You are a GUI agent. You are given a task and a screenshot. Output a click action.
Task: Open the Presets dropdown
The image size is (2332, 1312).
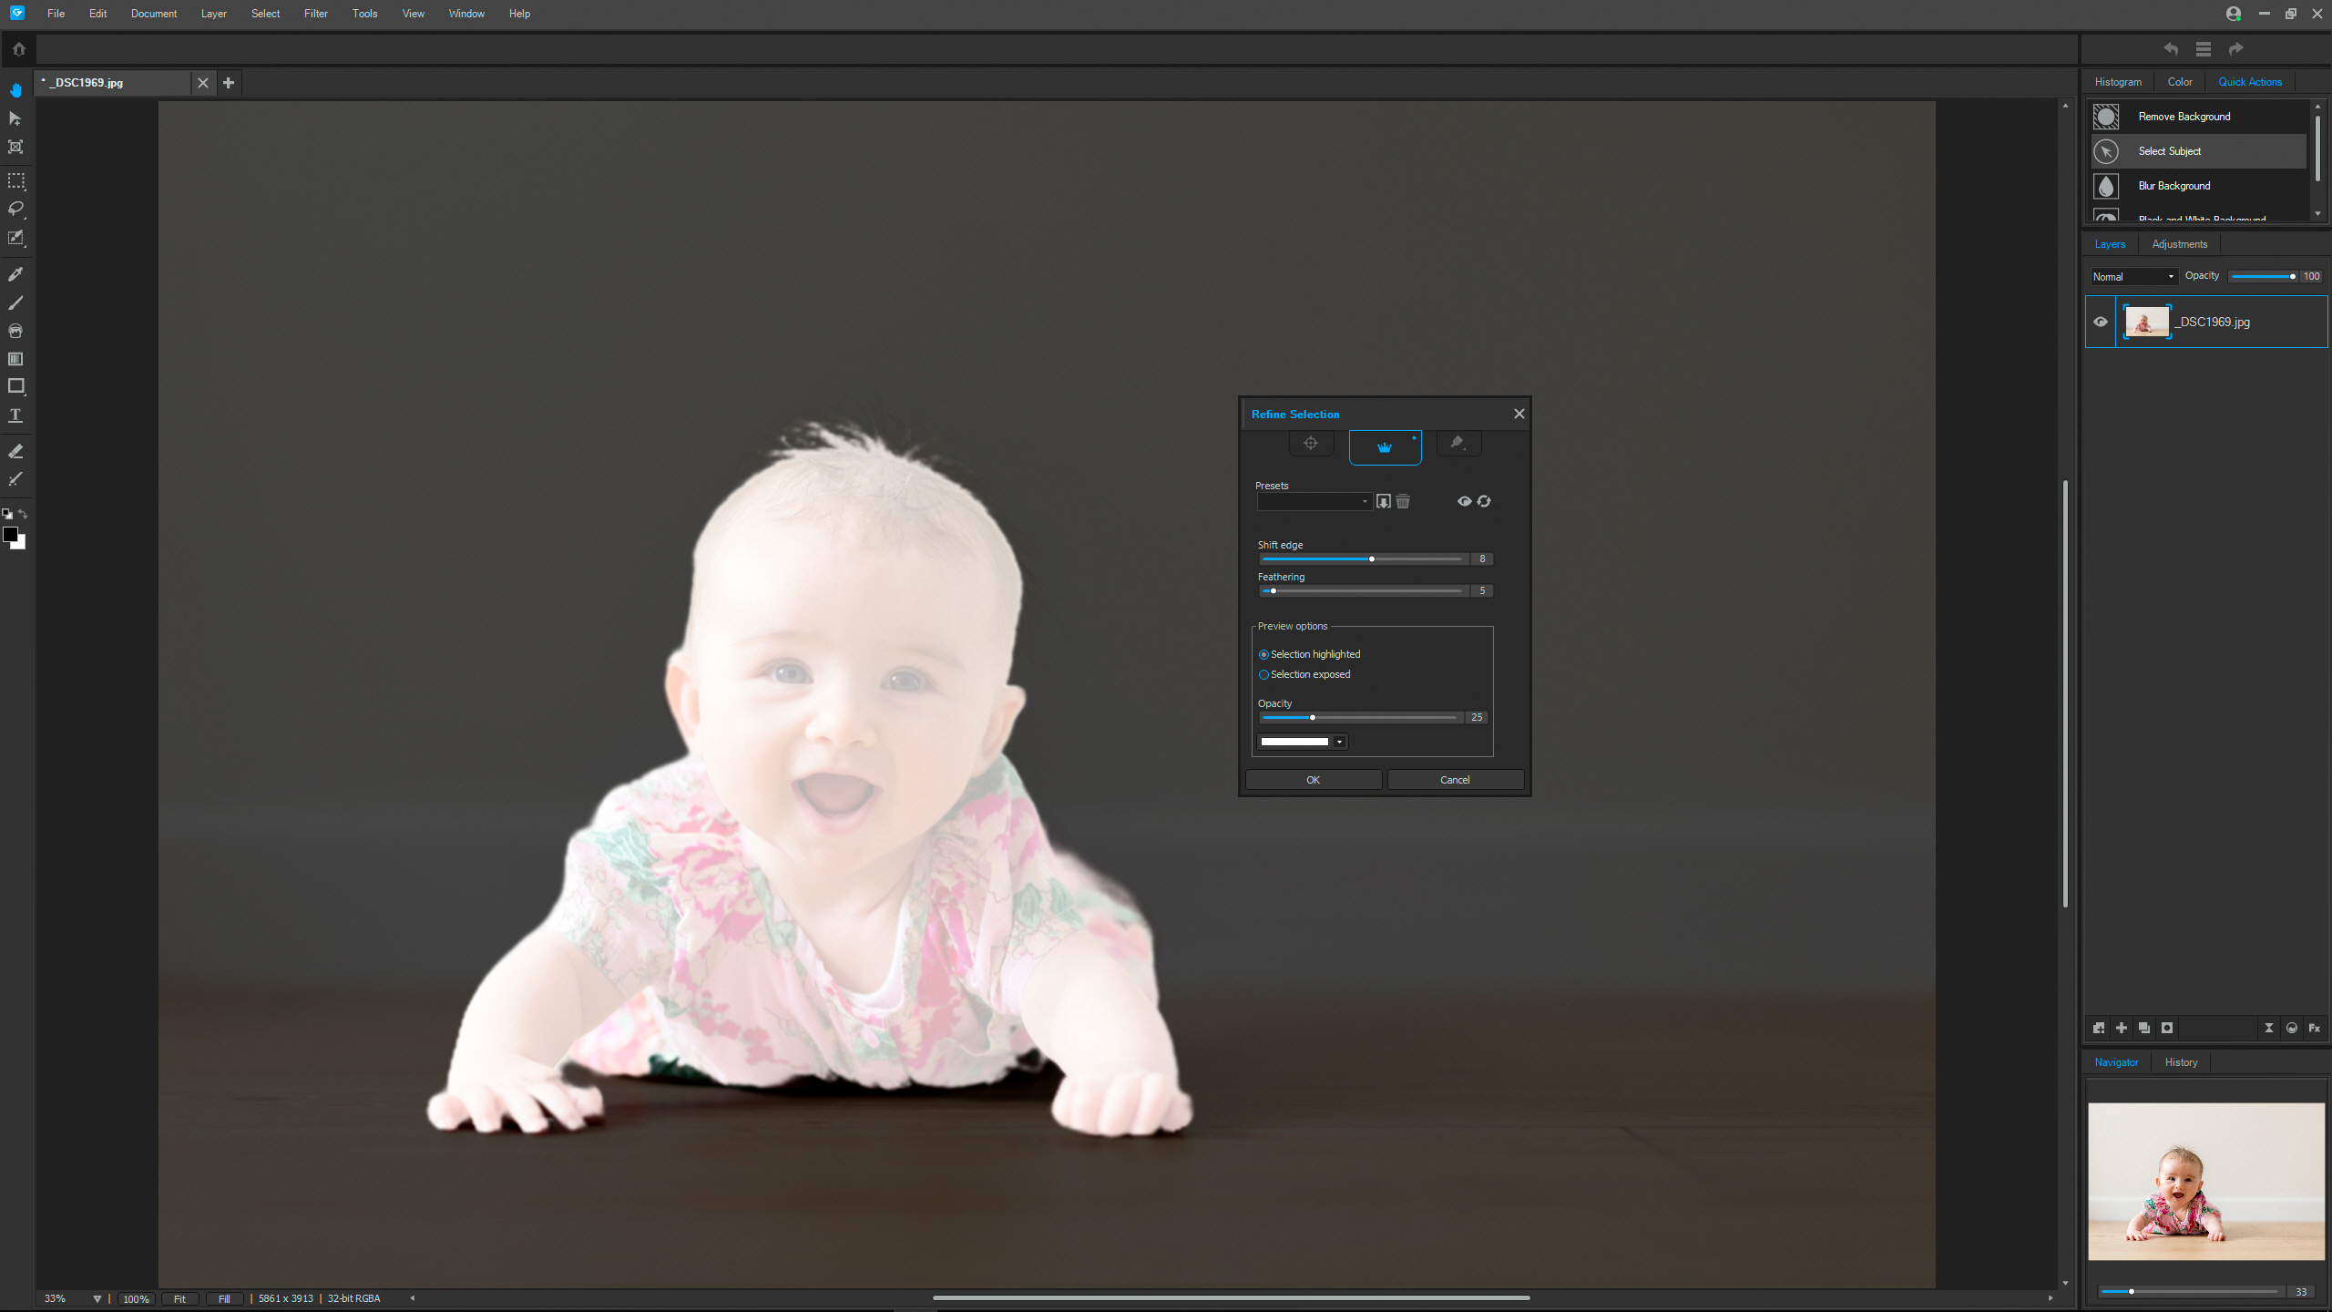click(x=1314, y=502)
